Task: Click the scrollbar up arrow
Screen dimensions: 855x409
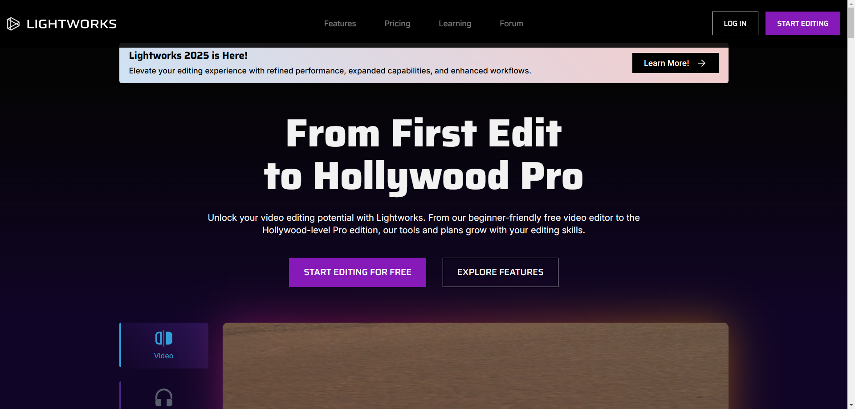Action: [x=851, y=3]
